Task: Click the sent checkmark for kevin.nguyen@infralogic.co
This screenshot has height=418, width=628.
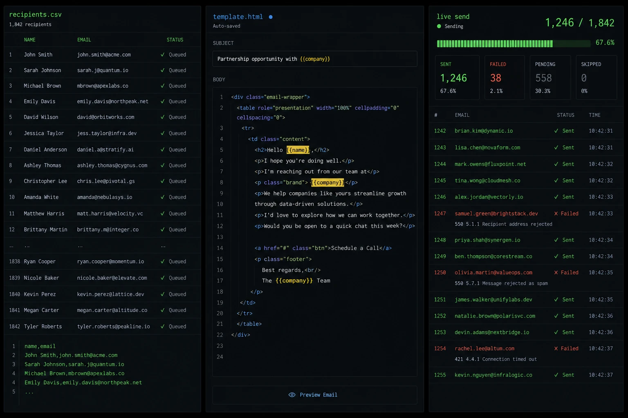Action: click(x=556, y=375)
